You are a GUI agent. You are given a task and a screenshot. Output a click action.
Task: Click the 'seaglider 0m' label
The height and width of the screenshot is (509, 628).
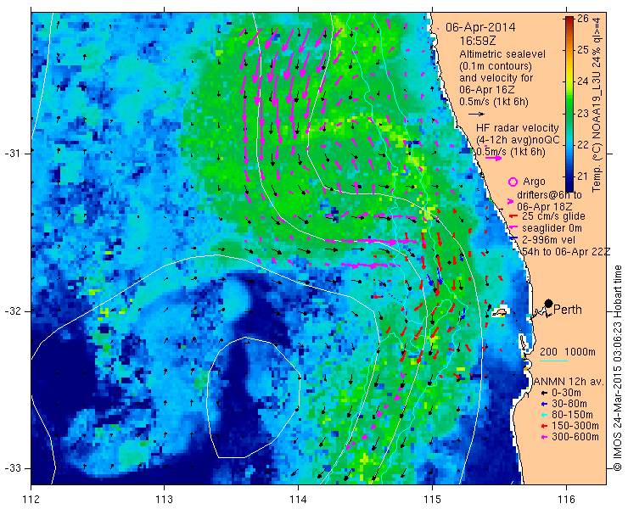click(x=552, y=228)
